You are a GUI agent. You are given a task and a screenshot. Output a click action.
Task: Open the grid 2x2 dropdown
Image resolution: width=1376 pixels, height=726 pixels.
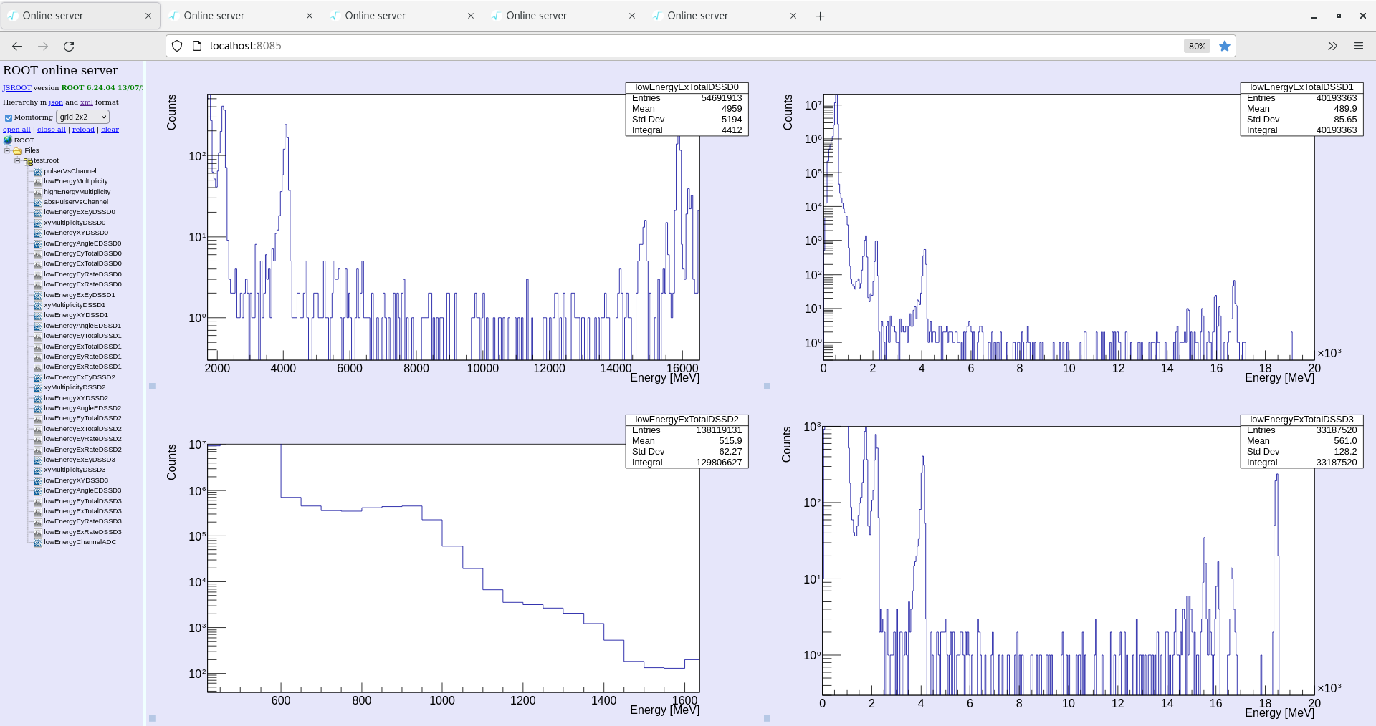point(81,116)
